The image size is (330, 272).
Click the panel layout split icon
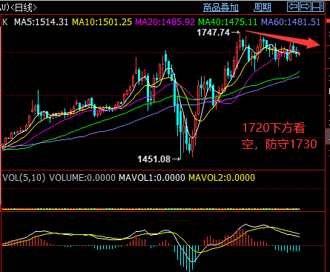[x=317, y=7]
